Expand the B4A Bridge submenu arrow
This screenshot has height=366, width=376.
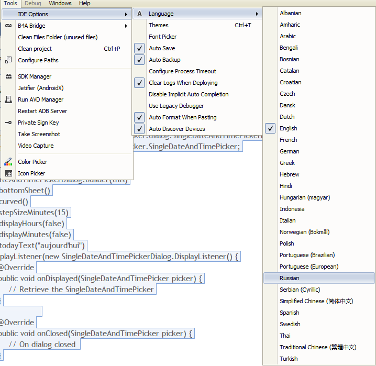(x=126, y=26)
